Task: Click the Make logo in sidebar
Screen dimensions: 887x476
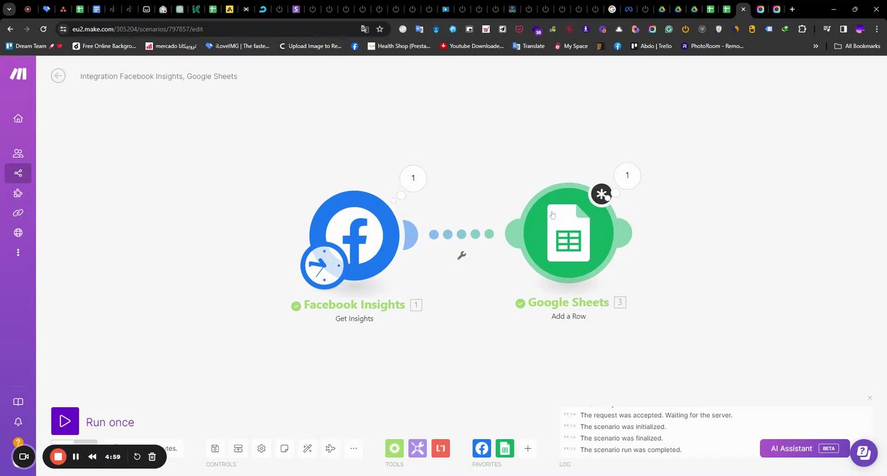Action: [x=18, y=73]
